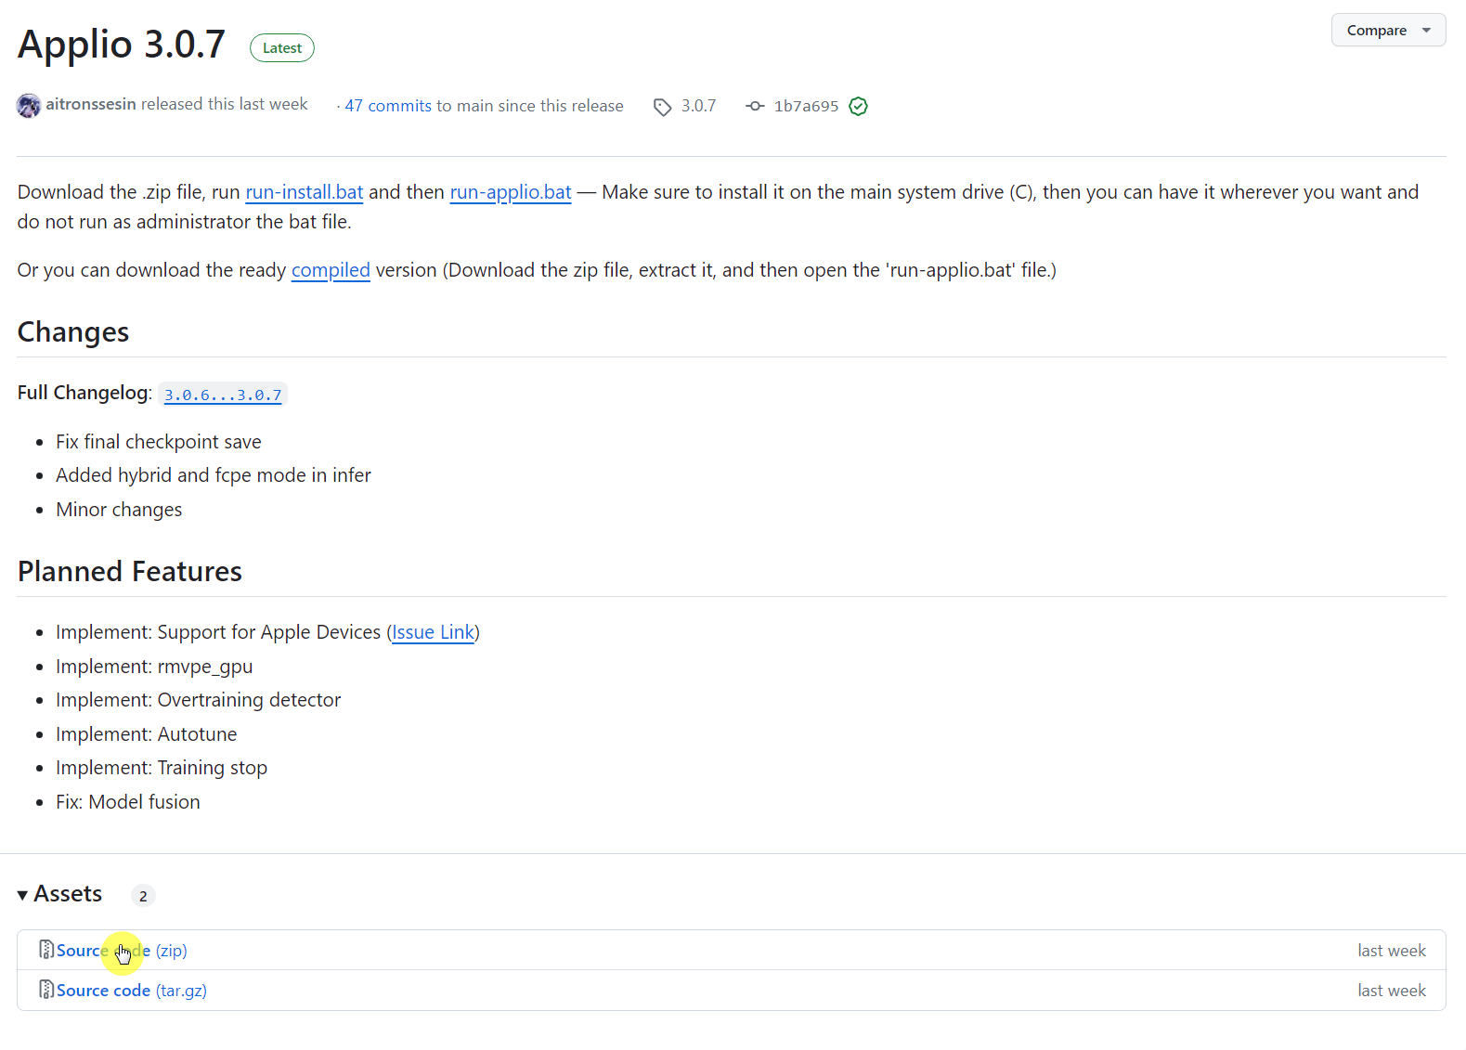This screenshot has height=1050, width=1466.
Task: Click the tag icon beside 3.0.7
Action: [662, 107]
